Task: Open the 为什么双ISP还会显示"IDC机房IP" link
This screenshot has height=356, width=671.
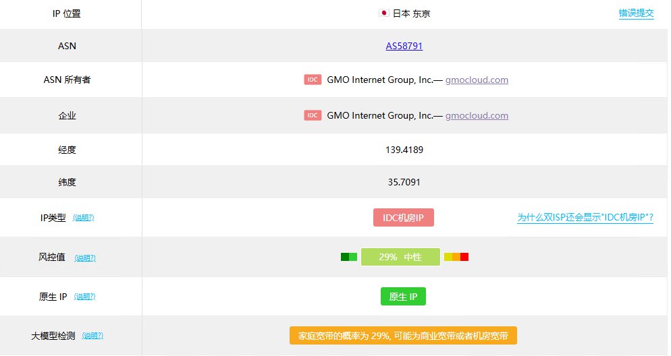Action: [585, 217]
